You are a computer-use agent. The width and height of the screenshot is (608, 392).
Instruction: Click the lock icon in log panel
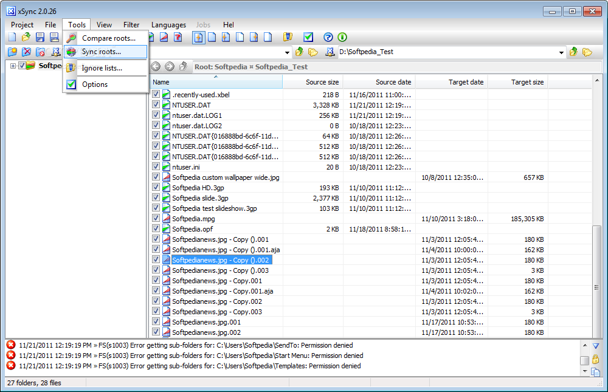coord(596,359)
